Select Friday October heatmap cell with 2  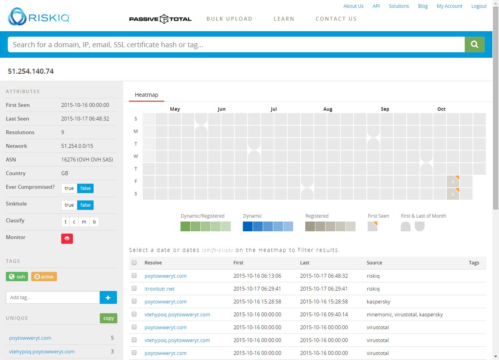point(453,181)
